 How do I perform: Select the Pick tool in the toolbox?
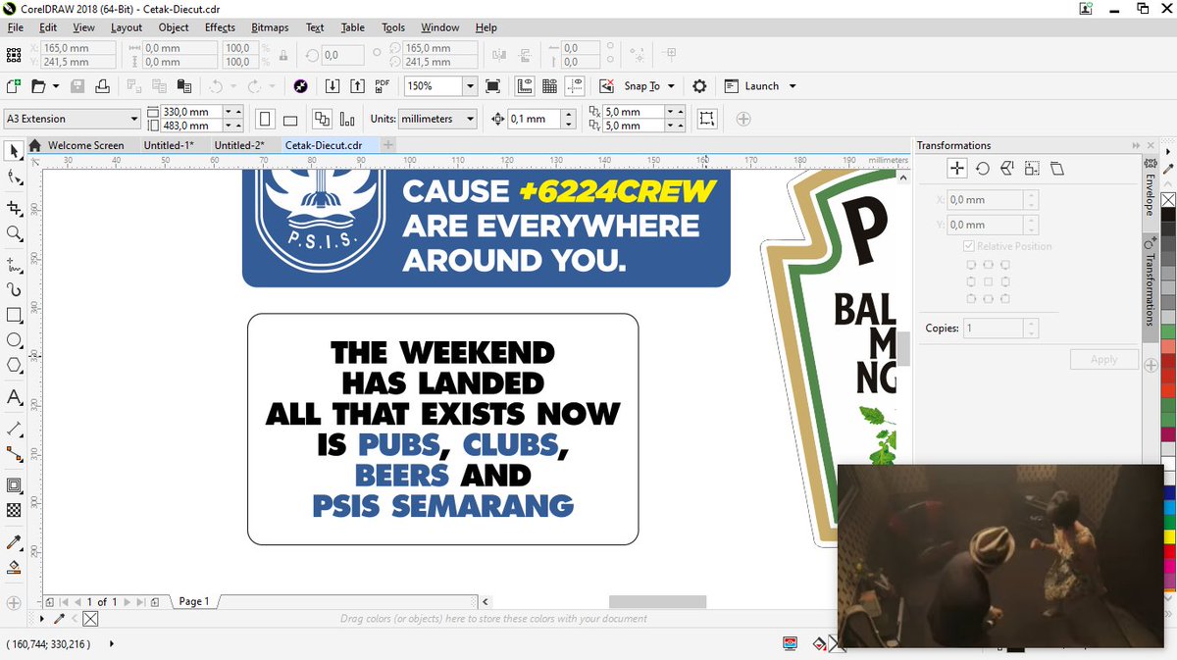[x=14, y=151]
